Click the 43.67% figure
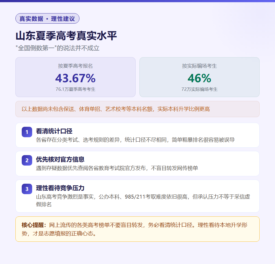The width and height of the screenshot is (275, 264). pyautogui.click(x=75, y=78)
